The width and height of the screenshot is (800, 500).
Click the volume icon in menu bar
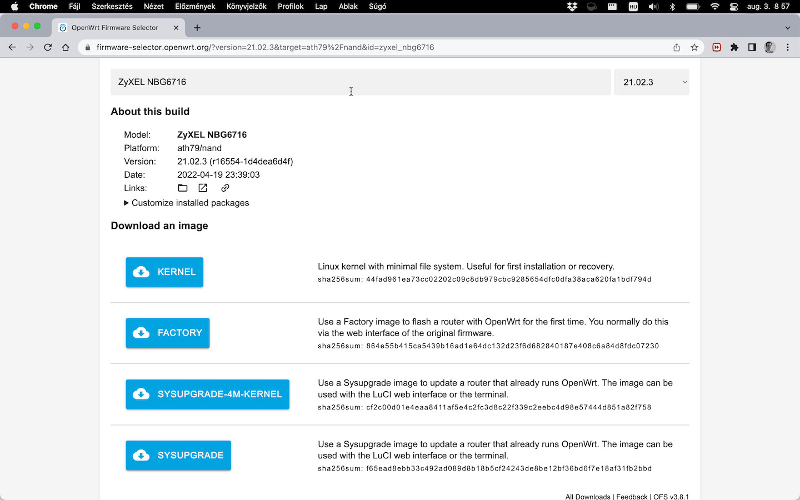(x=653, y=7)
